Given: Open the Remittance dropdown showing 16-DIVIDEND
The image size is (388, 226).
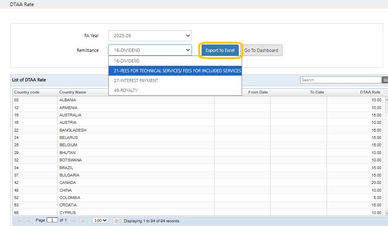Looking at the screenshot, I should pyautogui.click(x=150, y=50).
